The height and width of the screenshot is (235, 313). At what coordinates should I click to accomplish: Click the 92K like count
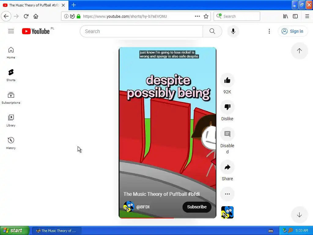pos(227,92)
